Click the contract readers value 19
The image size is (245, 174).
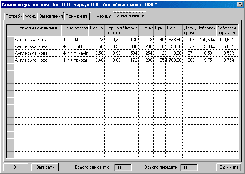[x=146, y=40]
